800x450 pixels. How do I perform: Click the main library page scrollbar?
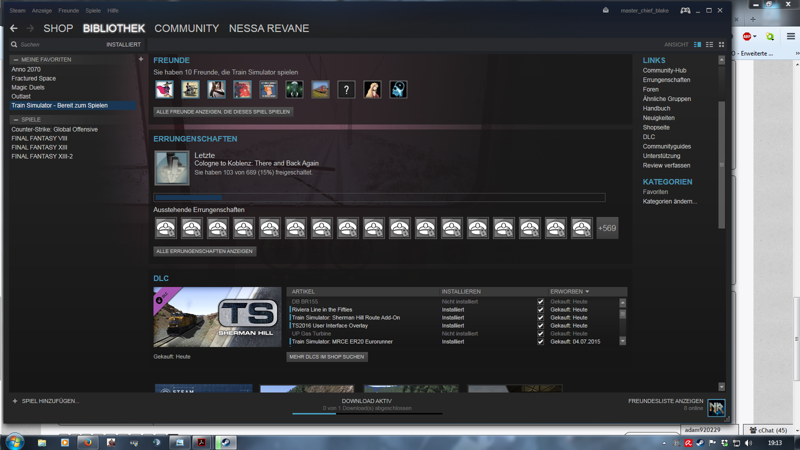pyautogui.click(x=721, y=165)
